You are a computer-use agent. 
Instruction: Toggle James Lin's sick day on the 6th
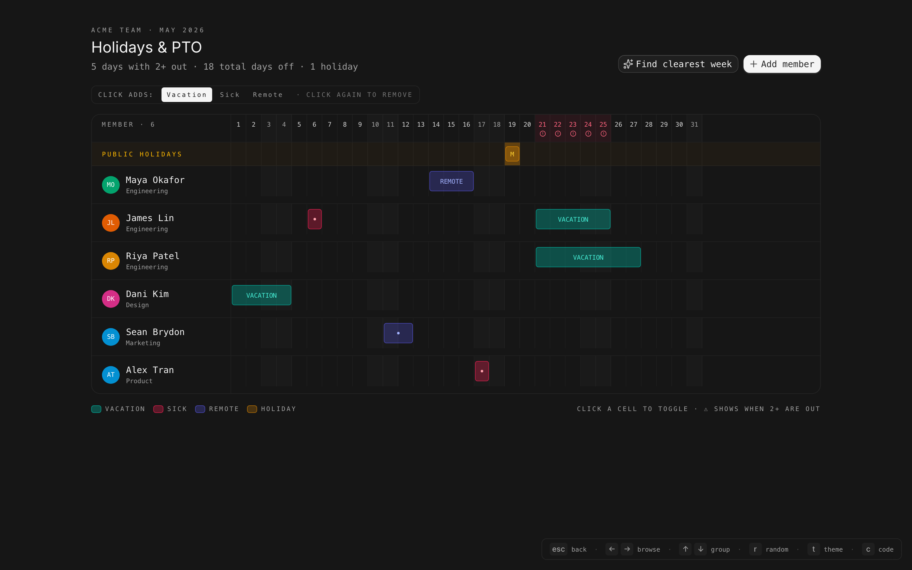coord(314,219)
